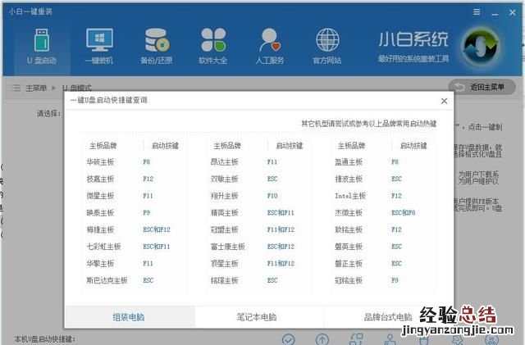Click 主菜单 breadcrumb
Screen dimensions: 525x345
(x=36, y=88)
